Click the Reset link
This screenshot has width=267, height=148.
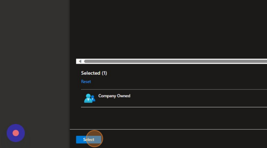coord(86,82)
